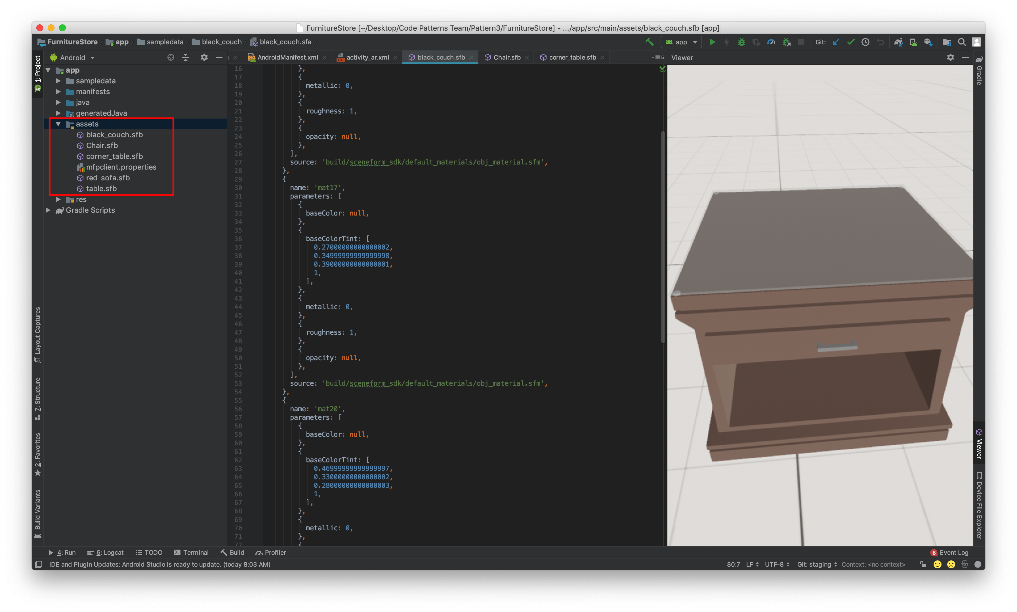Click the green Run app button

tap(712, 42)
